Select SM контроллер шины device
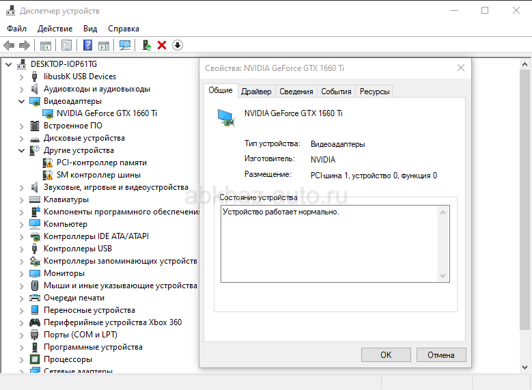This screenshot has height=390, width=532. [x=100, y=175]
